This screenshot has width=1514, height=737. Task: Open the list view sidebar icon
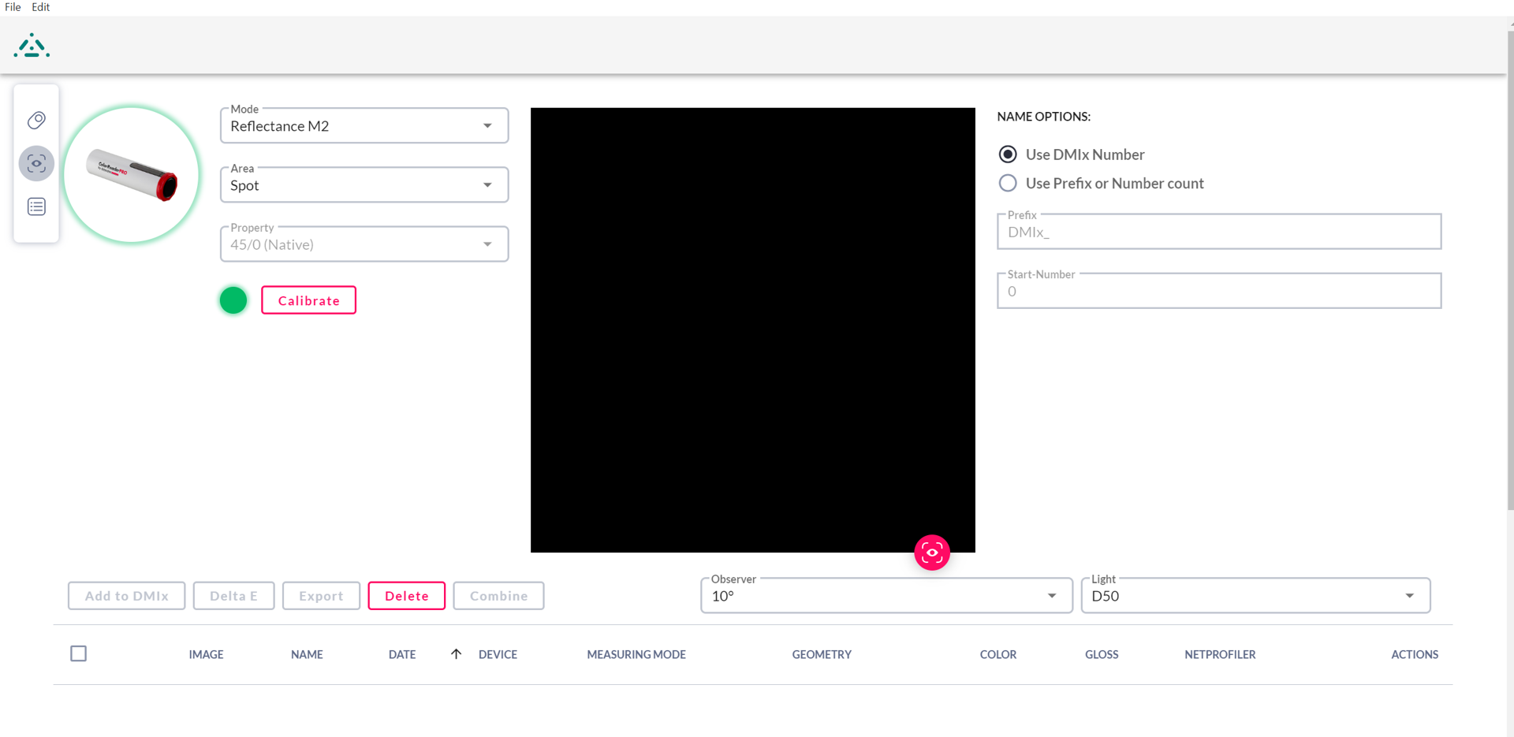tap(36, 207)
